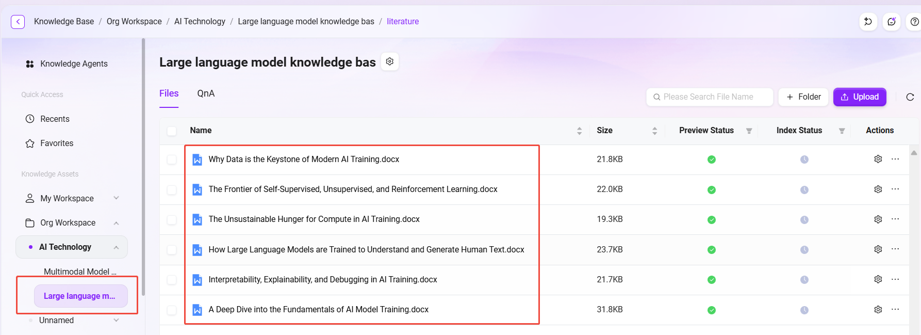The height and width of the screenshot is (335, 921).
Task: Click the help question mark icon
Action: [x=914, y=22]
